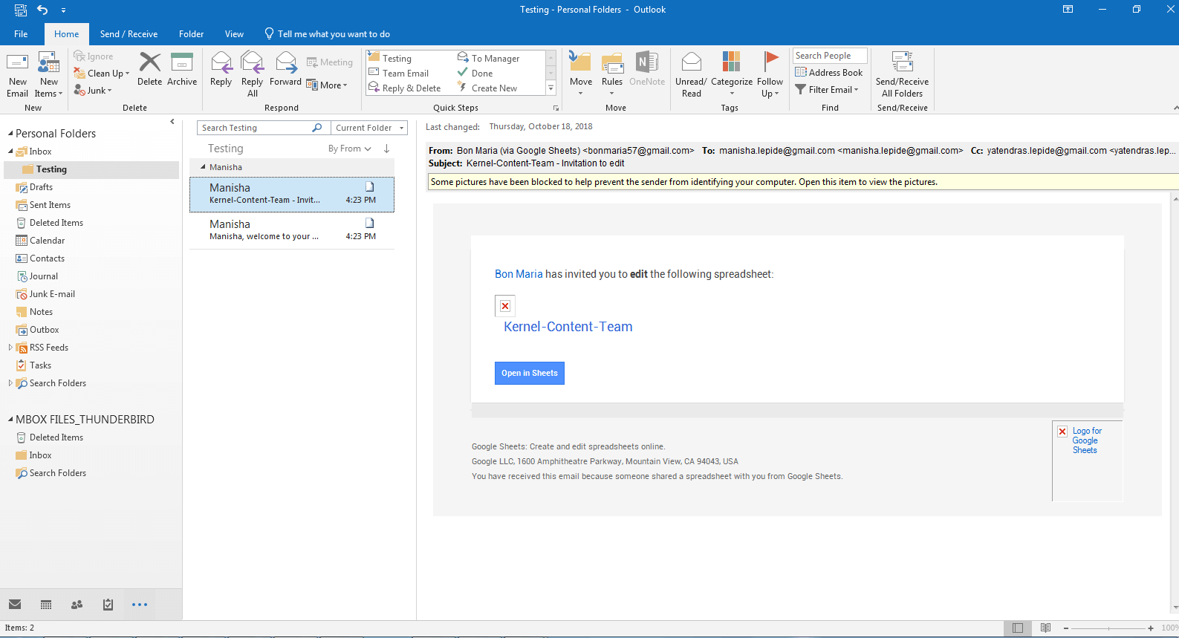Collapse the Personal Folders tree
Screen dimensions: 1179x638
click(10, 134)
